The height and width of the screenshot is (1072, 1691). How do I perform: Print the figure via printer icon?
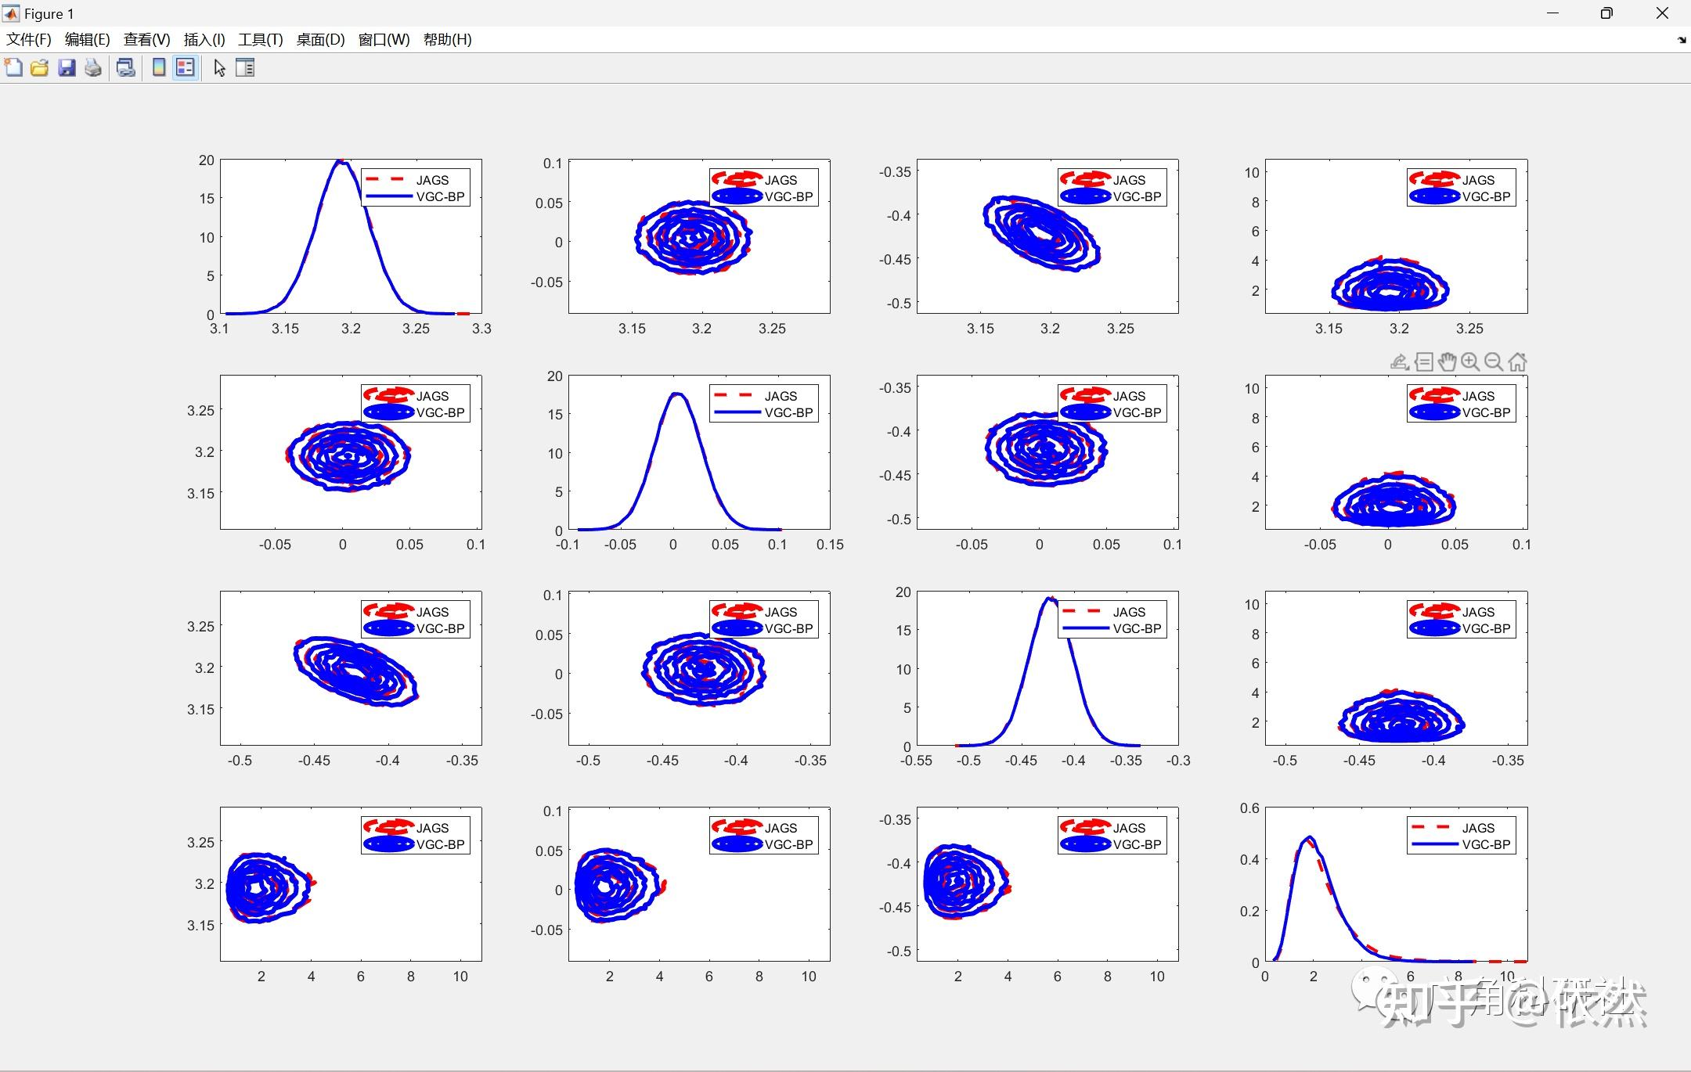(93, 68)
